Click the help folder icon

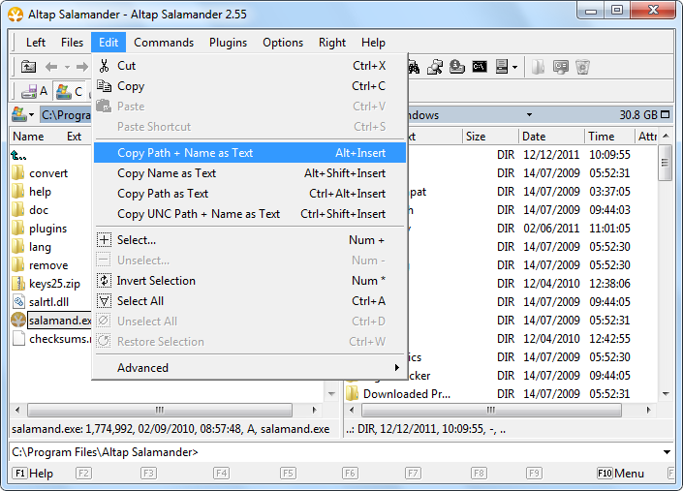(17, 191)
